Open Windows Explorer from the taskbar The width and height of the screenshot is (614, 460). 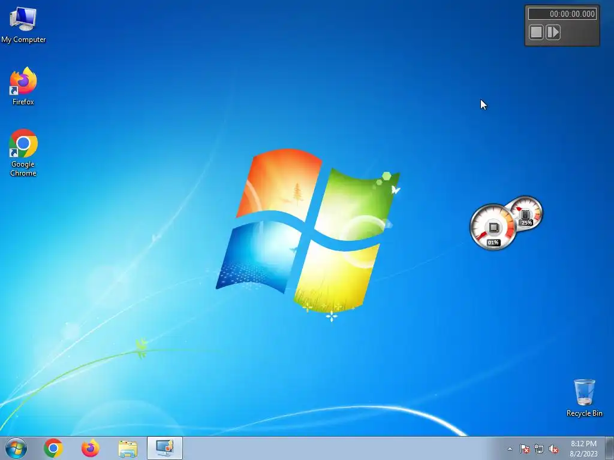[x=128, y=449]
